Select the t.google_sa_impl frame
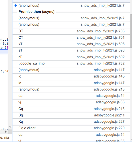The image size is (132, 142). (71, 63)
